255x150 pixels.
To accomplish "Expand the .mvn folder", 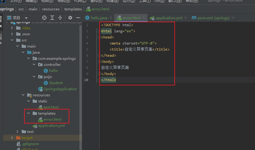I will tap(12, 34).
